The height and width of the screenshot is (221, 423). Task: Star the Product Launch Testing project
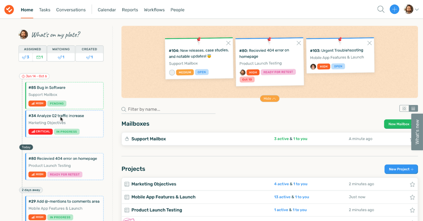coord(412,210)
